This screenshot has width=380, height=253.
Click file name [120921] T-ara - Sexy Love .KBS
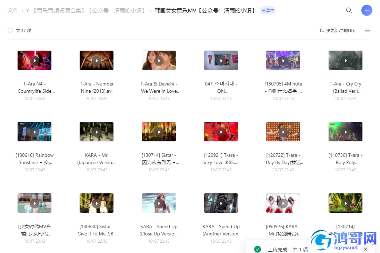(221, 159)
